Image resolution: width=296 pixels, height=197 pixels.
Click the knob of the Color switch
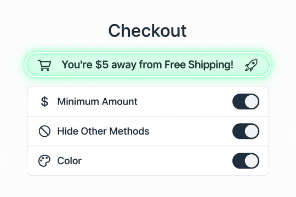coord(252,161)
